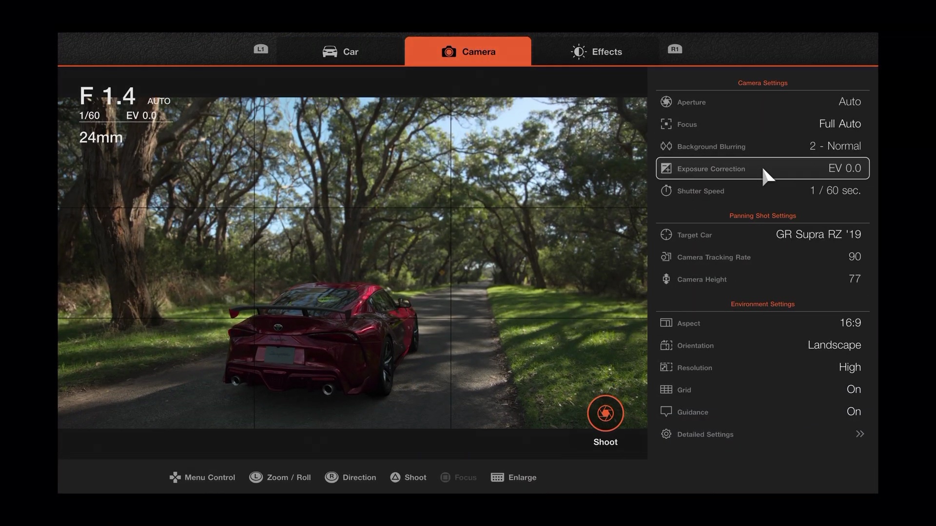Screen dimensions: 936x526
Task: Click the Camera Height icon
Action: point(666,279)
